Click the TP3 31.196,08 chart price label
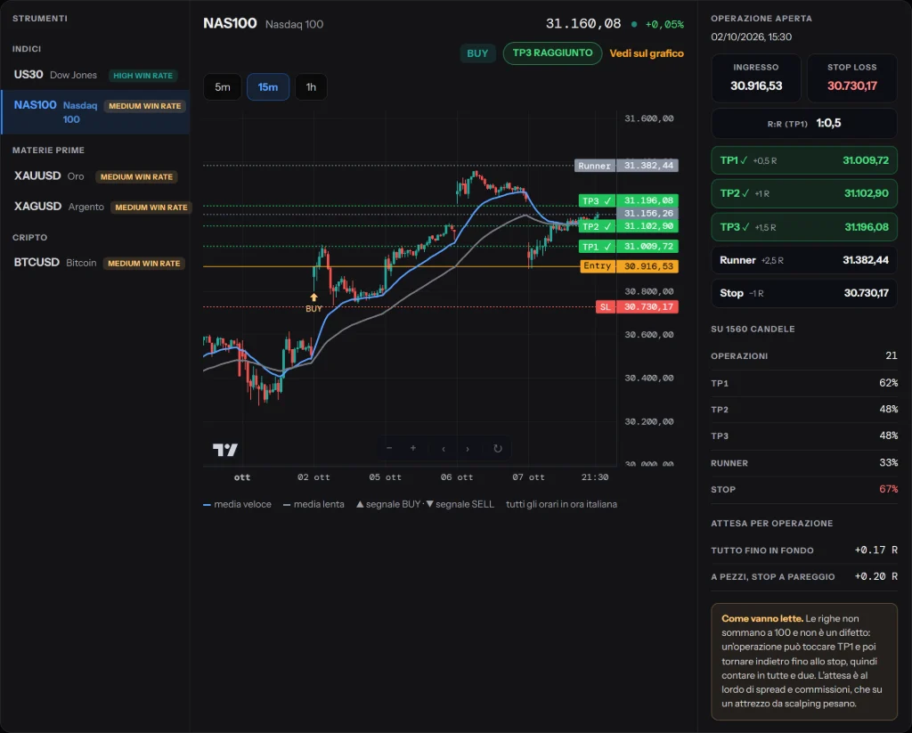Viewport: 912px width, 733px height. pyautogui.click(x=629, y=200)
